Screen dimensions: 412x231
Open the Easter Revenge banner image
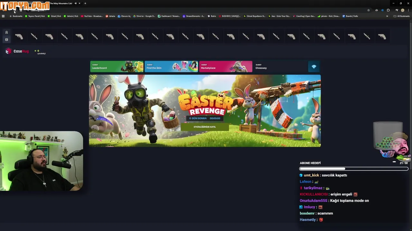205,111
